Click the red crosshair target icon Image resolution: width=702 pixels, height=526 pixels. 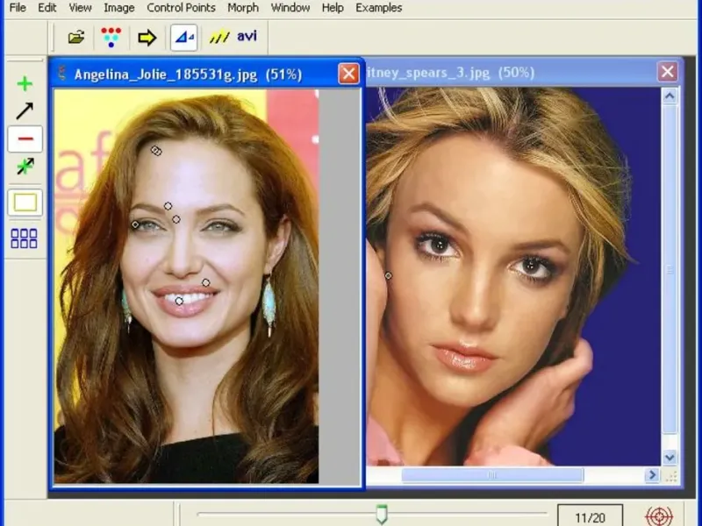[659, 516]
